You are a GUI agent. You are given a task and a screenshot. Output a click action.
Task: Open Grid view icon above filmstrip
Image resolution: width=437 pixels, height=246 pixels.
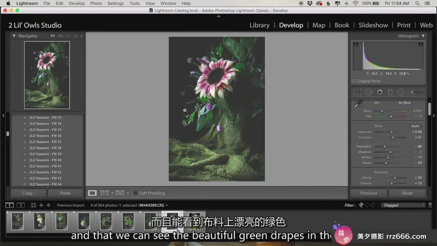pyautogui.click(x=33, y=205)
